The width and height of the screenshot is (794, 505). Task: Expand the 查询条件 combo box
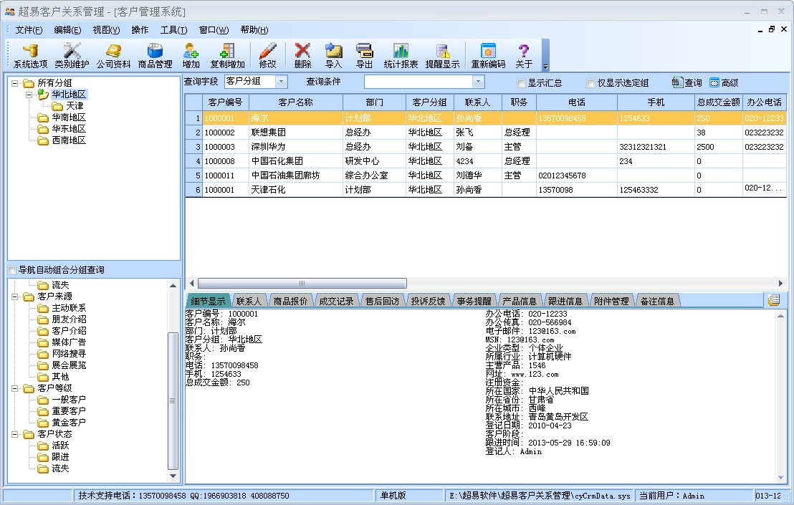[x=478, y=82]
